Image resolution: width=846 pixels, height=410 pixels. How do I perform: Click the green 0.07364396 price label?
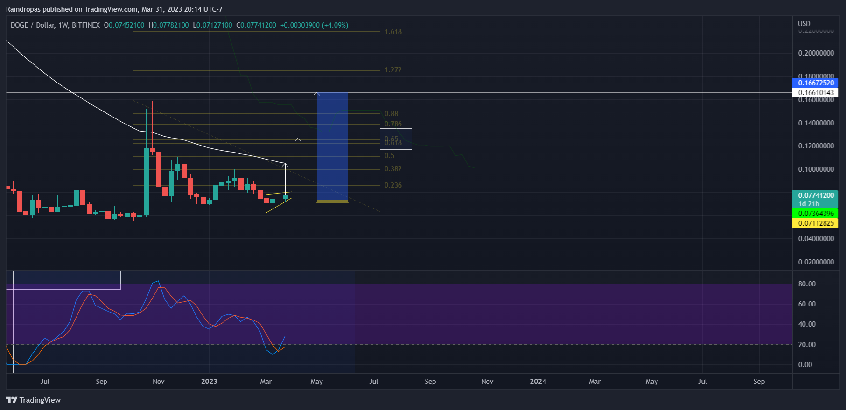(x=815, y=214)
